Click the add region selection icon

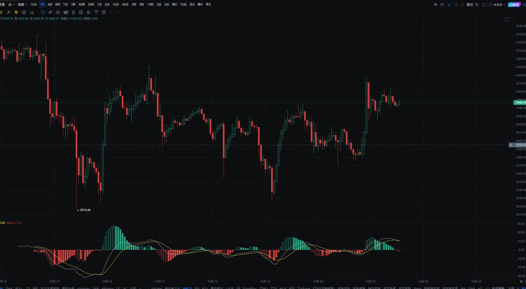(x=456, y=5)
